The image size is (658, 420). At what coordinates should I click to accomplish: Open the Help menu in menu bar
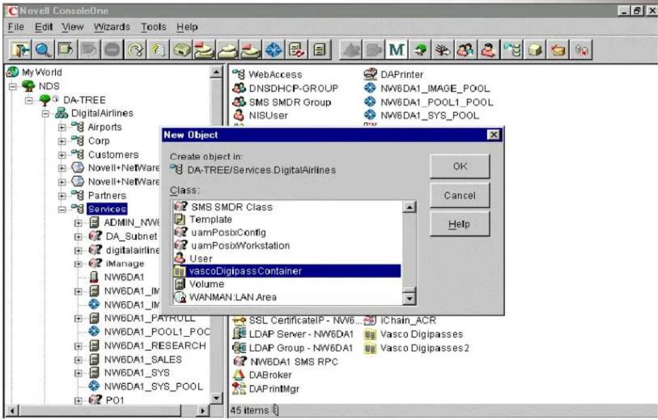point(187,27)
